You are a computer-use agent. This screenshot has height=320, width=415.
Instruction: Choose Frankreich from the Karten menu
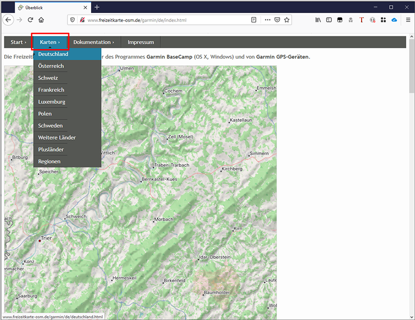coord(67,90)
